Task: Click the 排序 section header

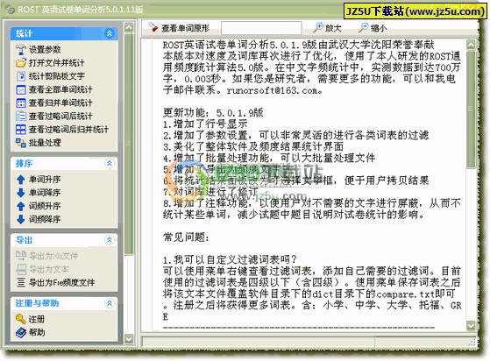Action: [64, 163]
